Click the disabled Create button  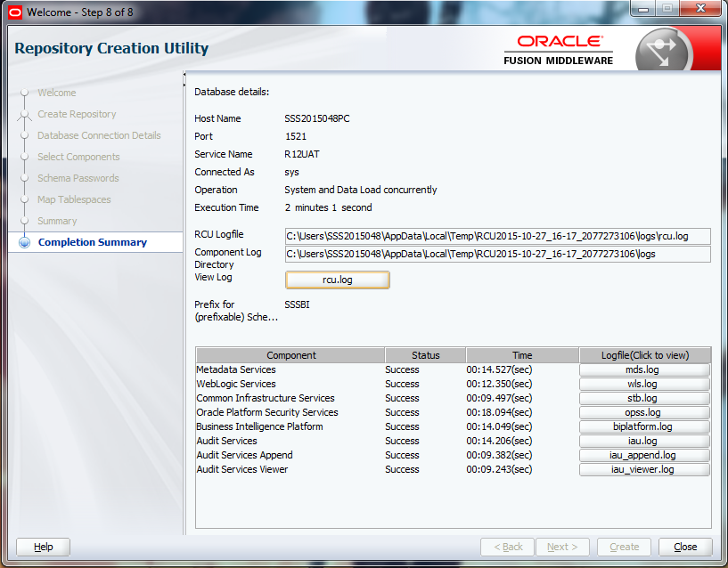624,547
